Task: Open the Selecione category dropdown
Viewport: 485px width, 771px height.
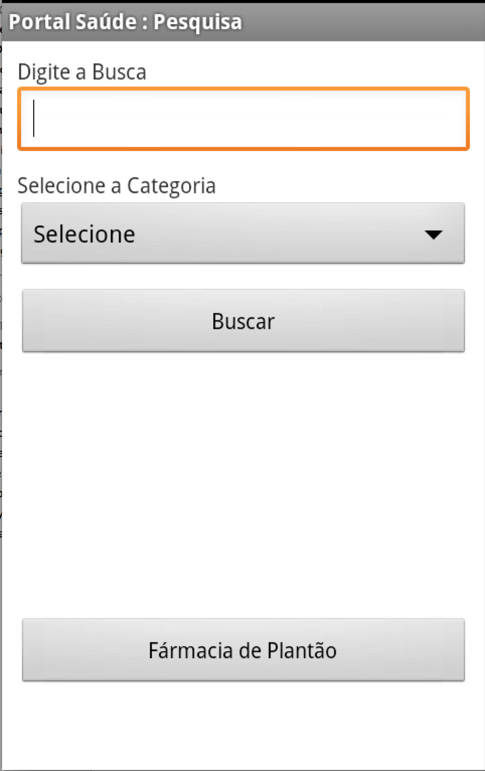Action: [242, 233]
